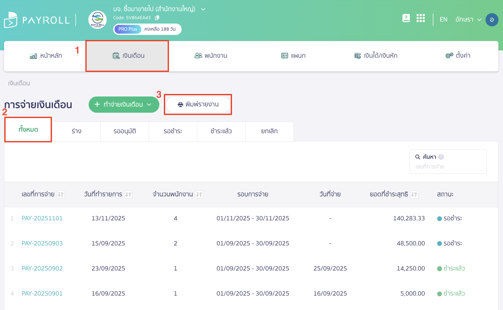
Task: Open the apps grid menu icon
Action: tap(421, 18)
